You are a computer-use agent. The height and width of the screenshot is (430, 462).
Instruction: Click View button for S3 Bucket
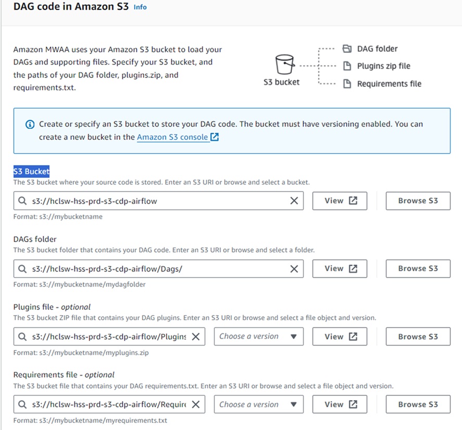340,201
